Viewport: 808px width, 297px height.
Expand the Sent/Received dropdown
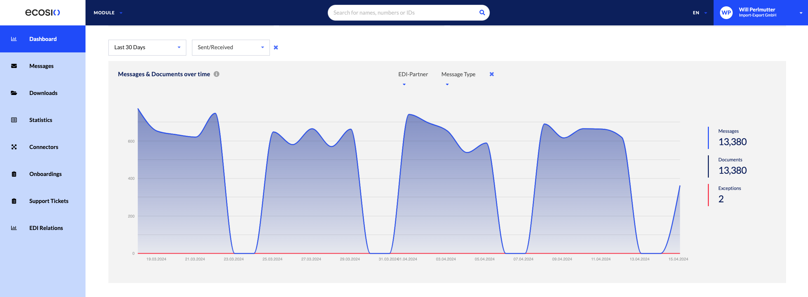231,48
